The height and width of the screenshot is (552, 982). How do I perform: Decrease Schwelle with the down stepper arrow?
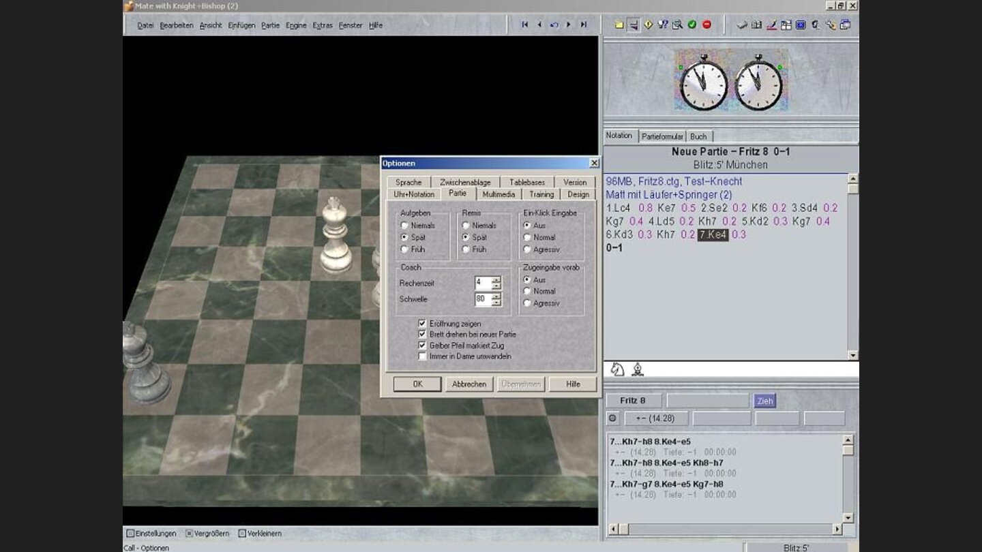click(x=496, y=303)
